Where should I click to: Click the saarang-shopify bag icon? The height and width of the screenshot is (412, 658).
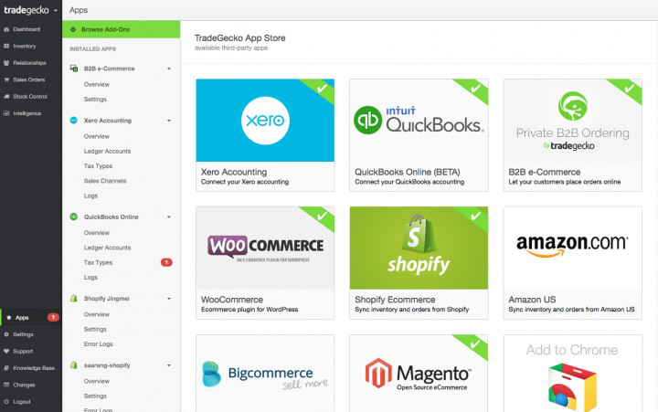point(73,365)
